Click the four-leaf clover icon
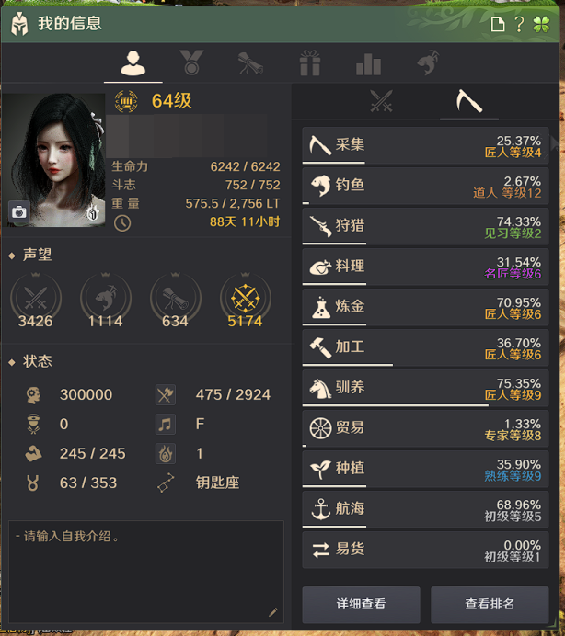 pyautogui.click(x=541, y=24)
